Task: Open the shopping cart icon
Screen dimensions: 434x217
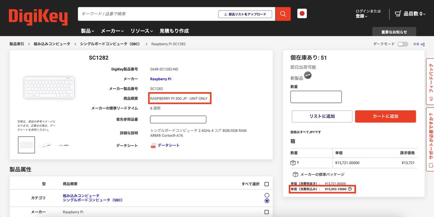Action: [x=398, y=14]
